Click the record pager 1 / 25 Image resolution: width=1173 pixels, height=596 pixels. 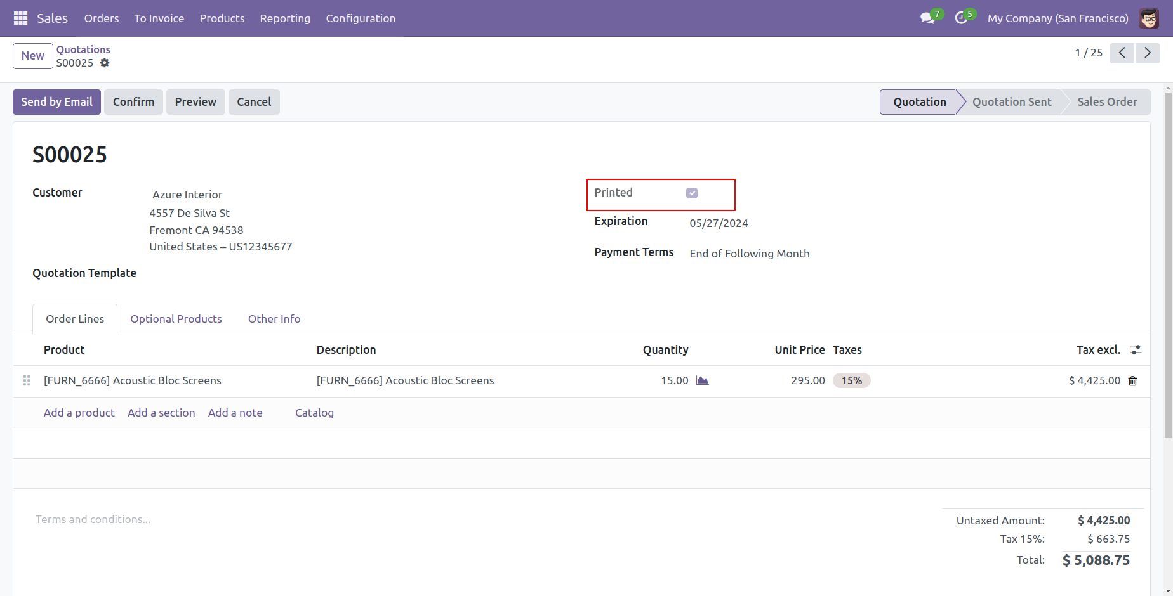[x=1088, y=53]
